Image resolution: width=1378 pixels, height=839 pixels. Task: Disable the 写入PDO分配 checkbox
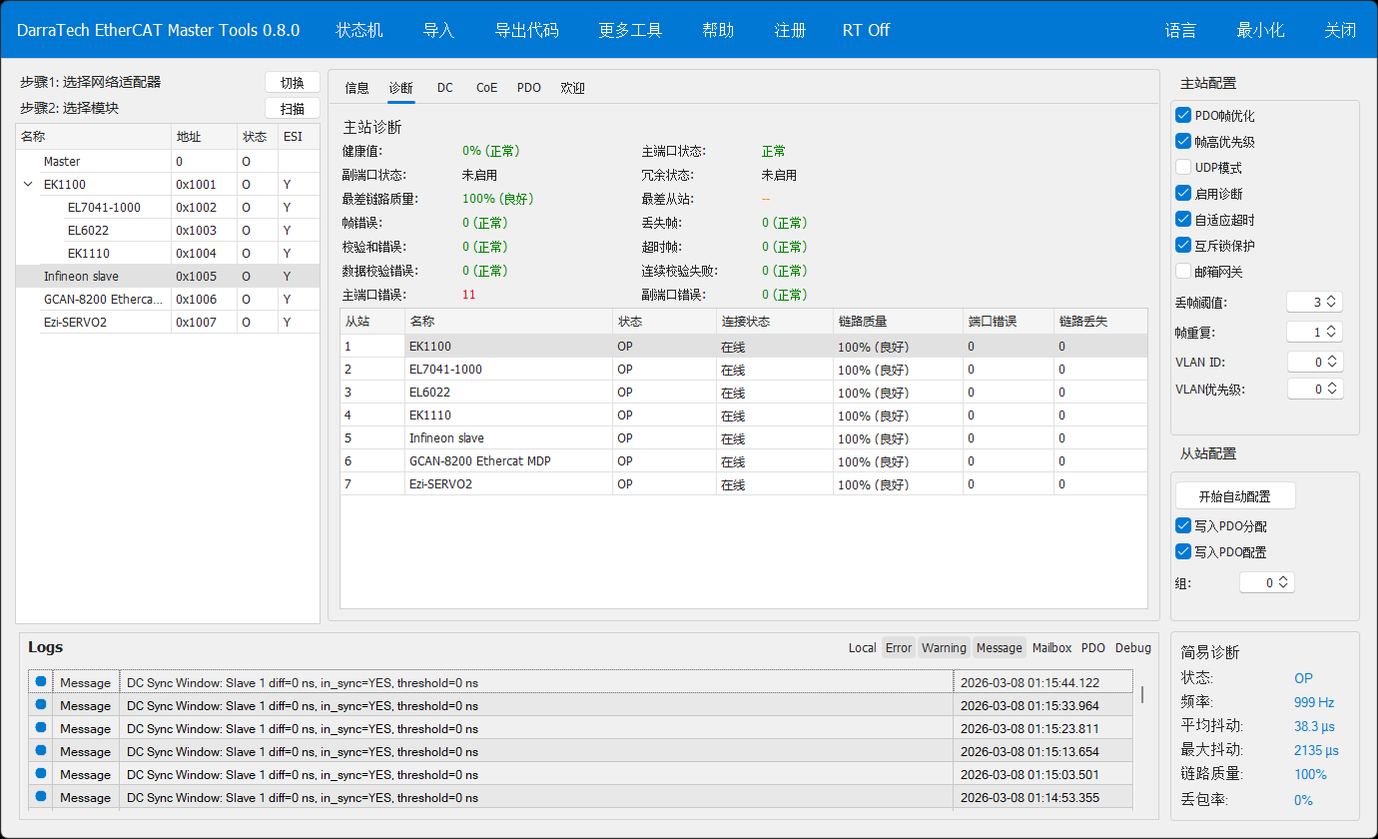tap(1184, 526)
